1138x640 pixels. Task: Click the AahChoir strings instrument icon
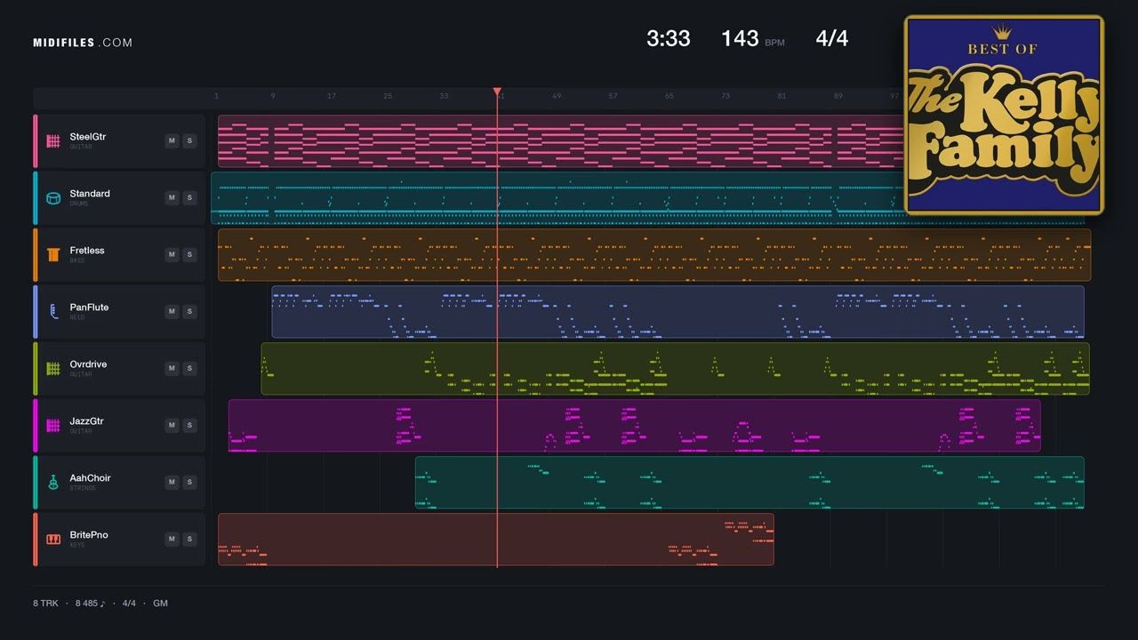click(53, 482)
